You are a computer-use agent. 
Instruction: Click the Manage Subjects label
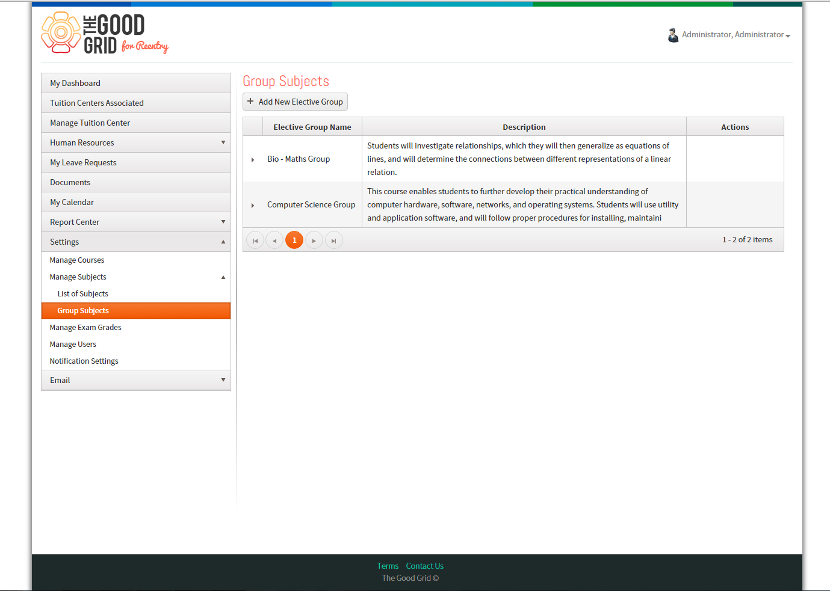pyautogui.click(x=78, y=277)
